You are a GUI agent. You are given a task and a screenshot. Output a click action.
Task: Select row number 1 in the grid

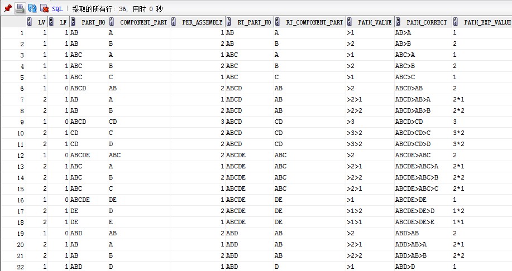14,32
